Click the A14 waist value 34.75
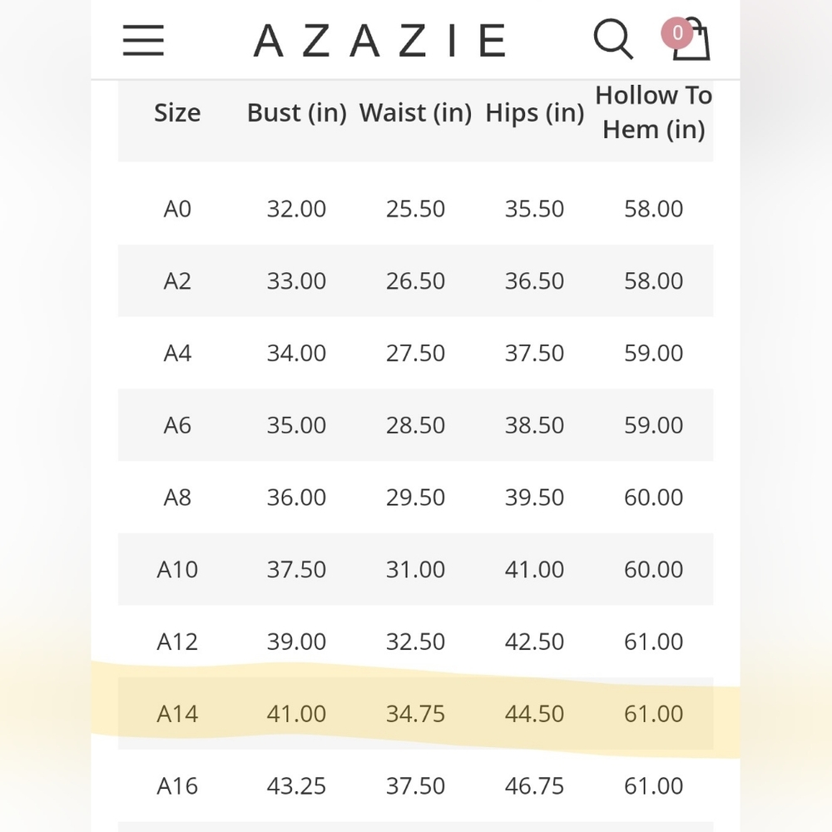832x832 pixels. coord(415,714)
